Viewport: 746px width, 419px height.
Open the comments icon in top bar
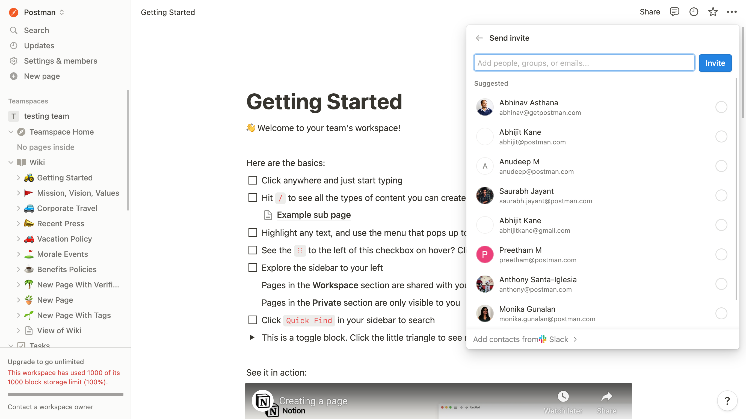coord(674,12)
